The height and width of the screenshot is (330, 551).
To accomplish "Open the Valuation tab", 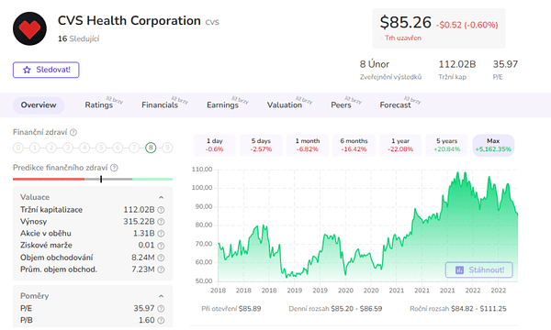I will 285,104.
